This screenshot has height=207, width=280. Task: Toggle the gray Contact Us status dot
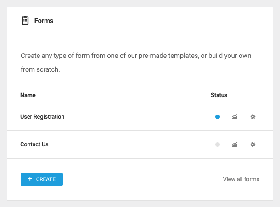[x=218, y=144]
